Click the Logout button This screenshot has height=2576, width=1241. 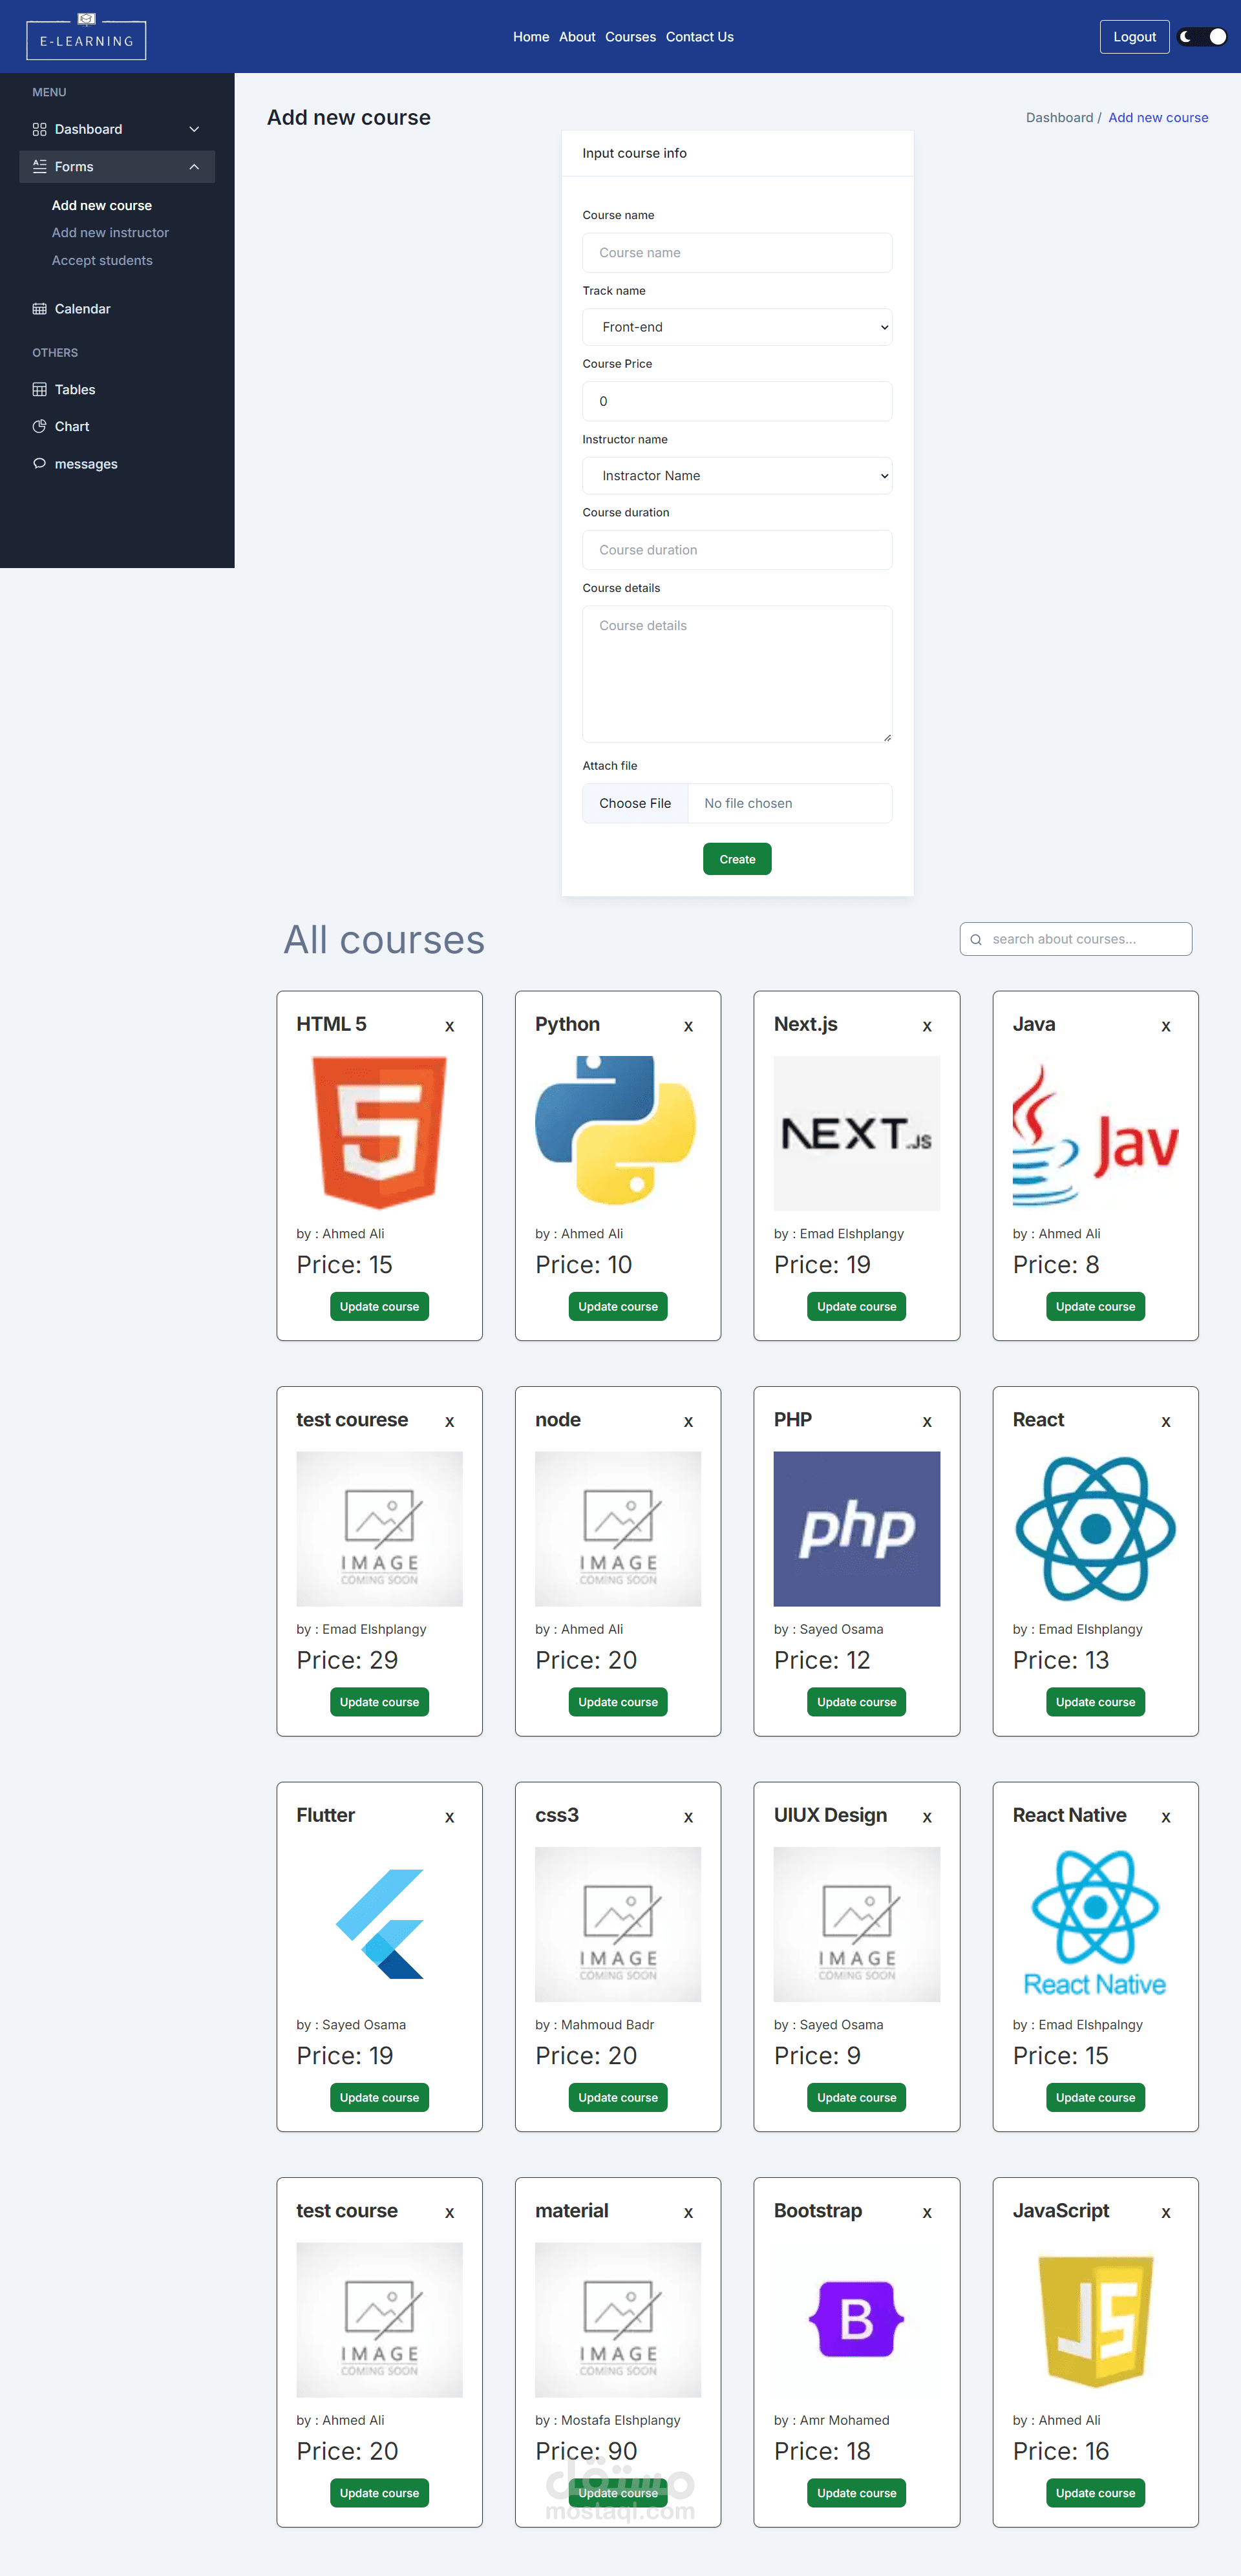click(x=1134, y=37)
